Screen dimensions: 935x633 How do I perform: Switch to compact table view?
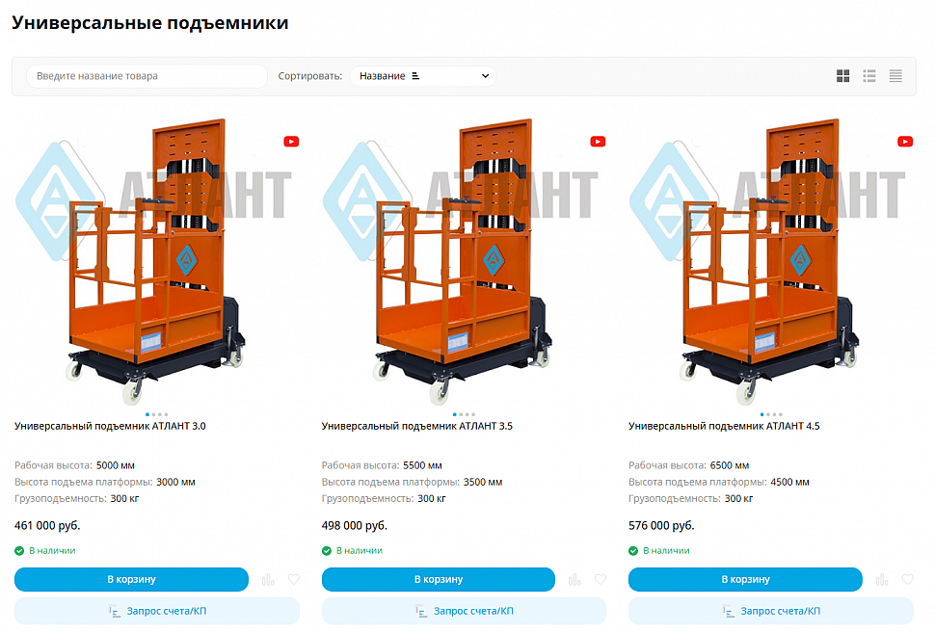click(895, 76)
